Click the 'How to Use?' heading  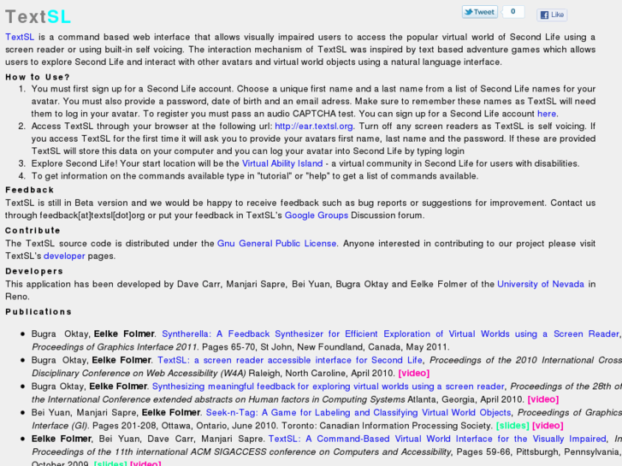pyautogui.click(x=38, y=77)
